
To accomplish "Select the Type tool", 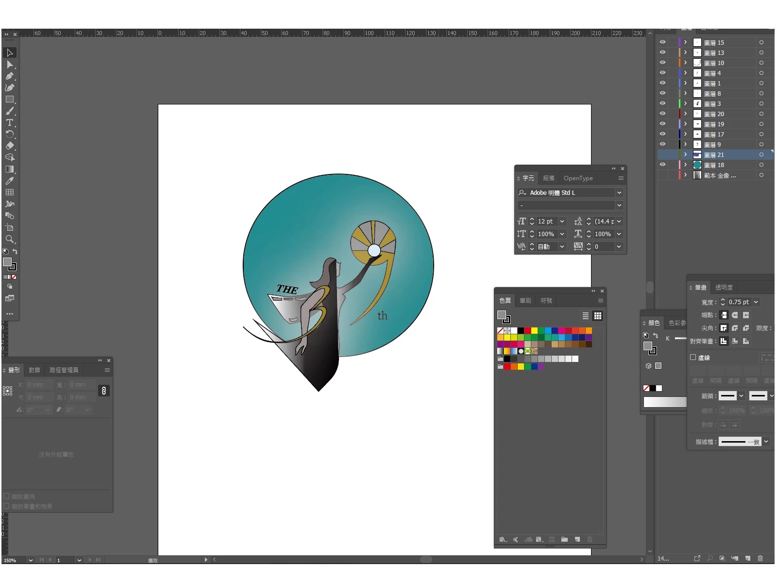I will (10, 122).
